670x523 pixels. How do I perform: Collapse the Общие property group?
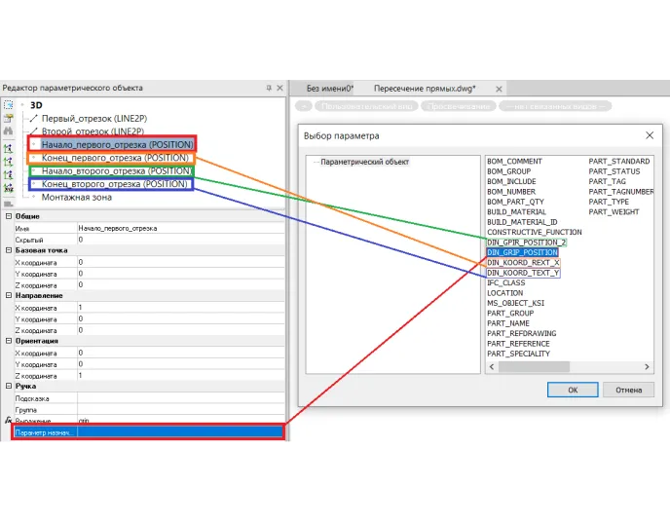tap(8, 216)
